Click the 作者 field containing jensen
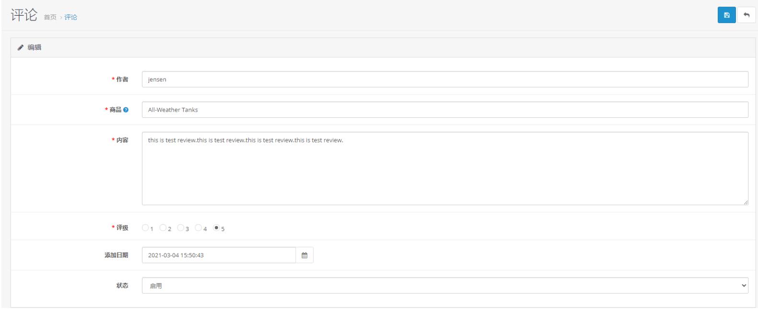Viewport: 758px width, 309px height. point(444,80)
